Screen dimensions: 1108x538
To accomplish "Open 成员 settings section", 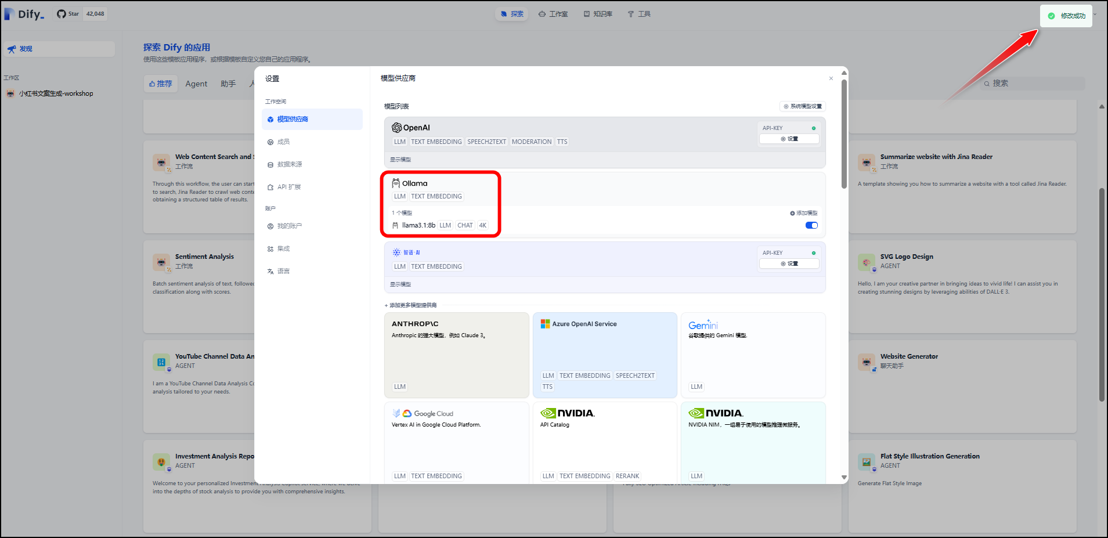I will click(312, 142).
